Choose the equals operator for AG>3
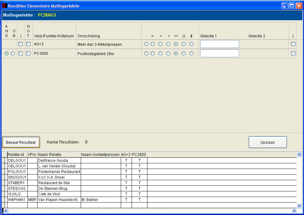Viewport: 304px width, 215px height. [x=152, y=44]
